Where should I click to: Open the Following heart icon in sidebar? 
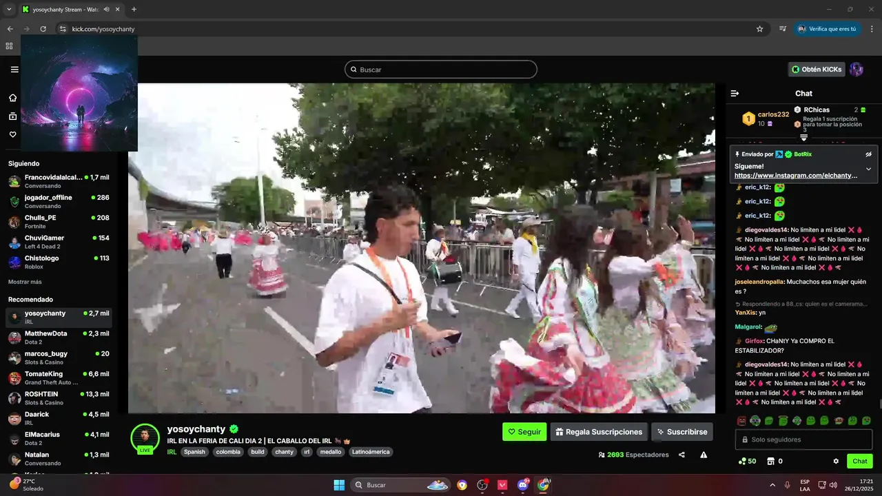(12, 134)
